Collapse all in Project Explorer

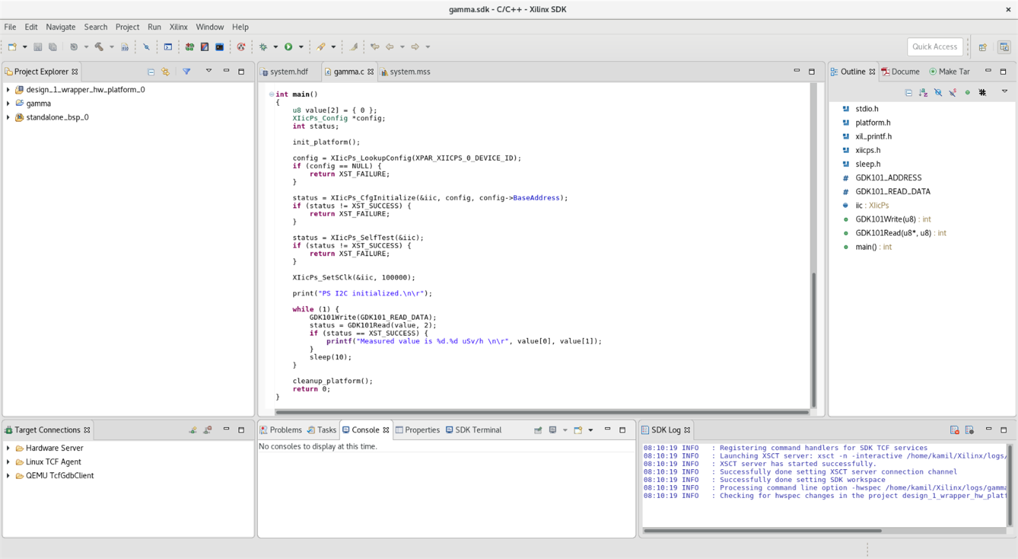pyautogui.click(x=151, y=72)
